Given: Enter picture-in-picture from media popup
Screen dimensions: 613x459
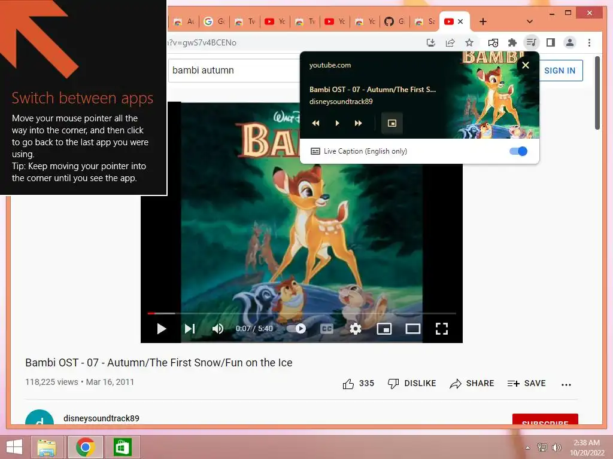Looking at the screenshot, I should [392, 123].
